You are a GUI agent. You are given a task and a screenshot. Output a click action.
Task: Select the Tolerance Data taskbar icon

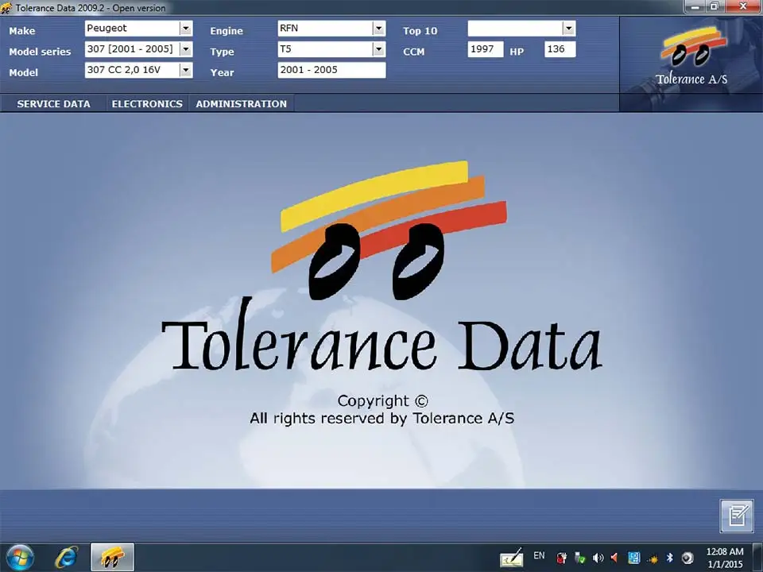click(112, 556)
